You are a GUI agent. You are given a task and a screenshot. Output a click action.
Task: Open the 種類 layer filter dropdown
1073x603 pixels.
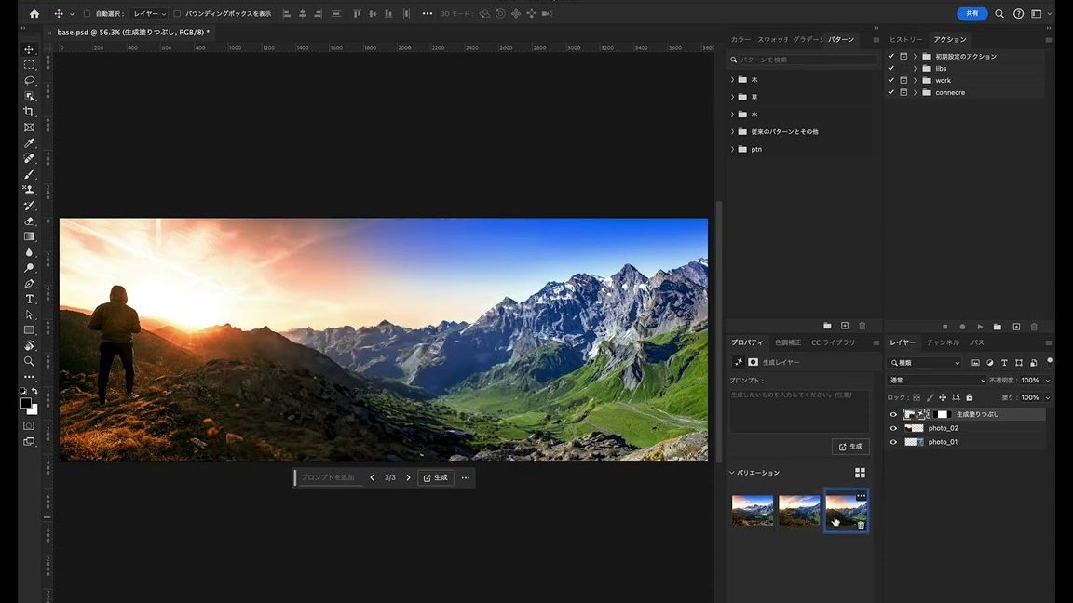point(925,362)
